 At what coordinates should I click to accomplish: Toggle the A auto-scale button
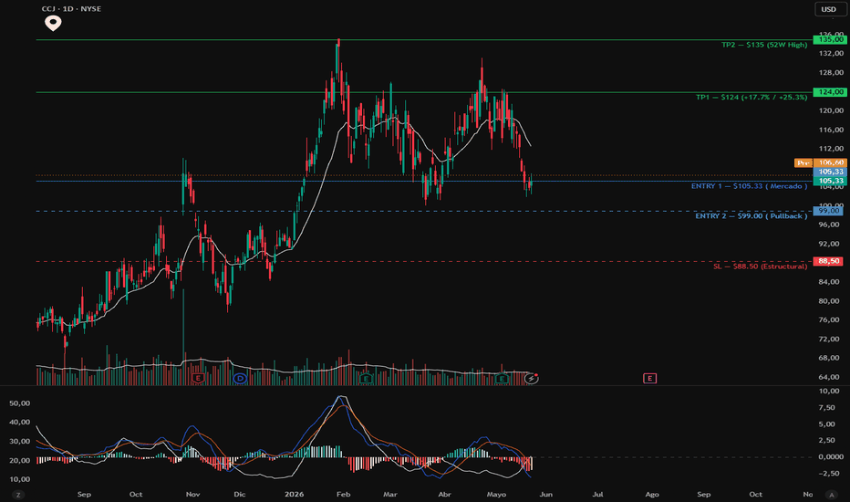(831, 495)
